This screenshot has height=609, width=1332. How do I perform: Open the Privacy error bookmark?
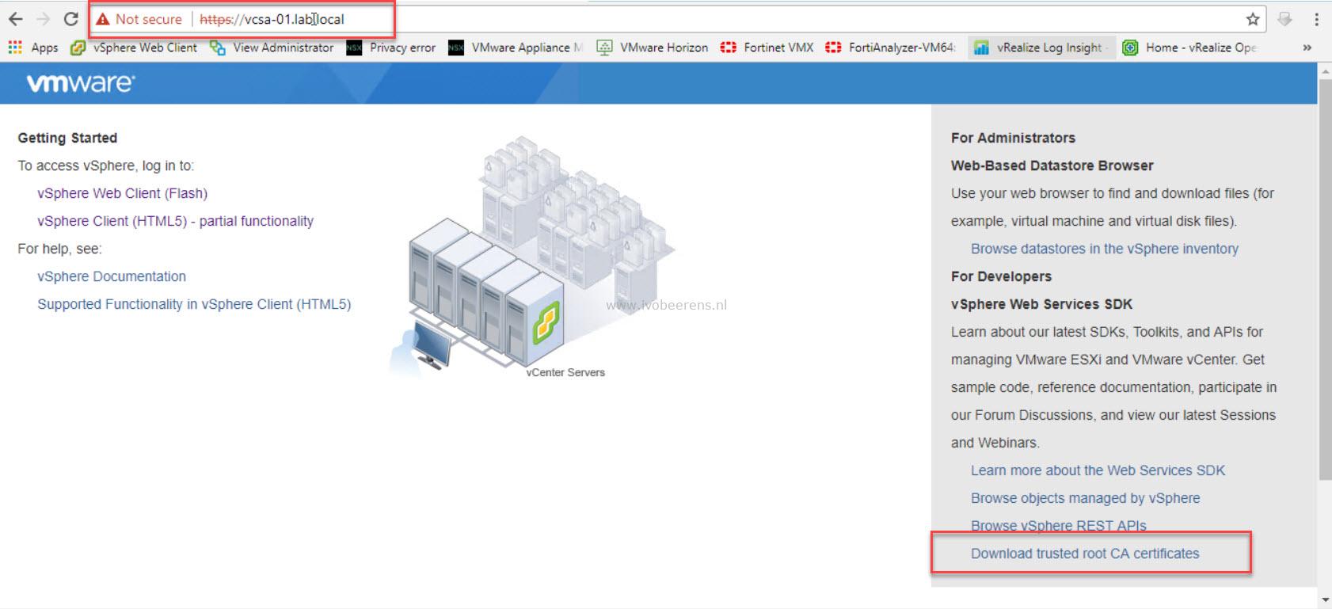pyautogui.click(x=391, y=48)
